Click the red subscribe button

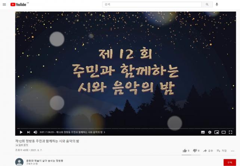230,162
